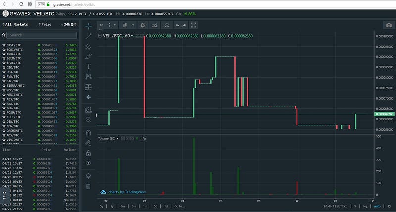396x212 pixels.
Task: Select the crosshair cursor tool
Action: click(x=89, y=26)
